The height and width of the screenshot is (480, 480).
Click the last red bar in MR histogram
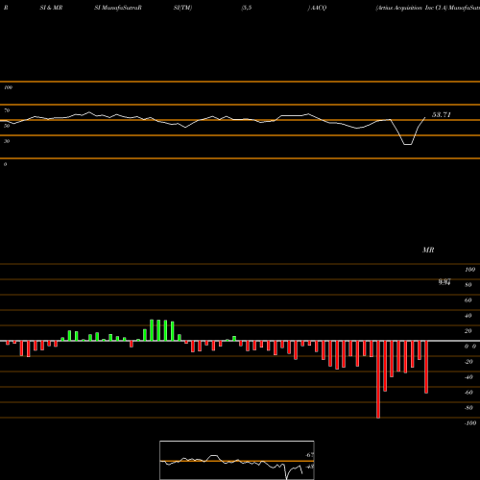coord(426,367)
